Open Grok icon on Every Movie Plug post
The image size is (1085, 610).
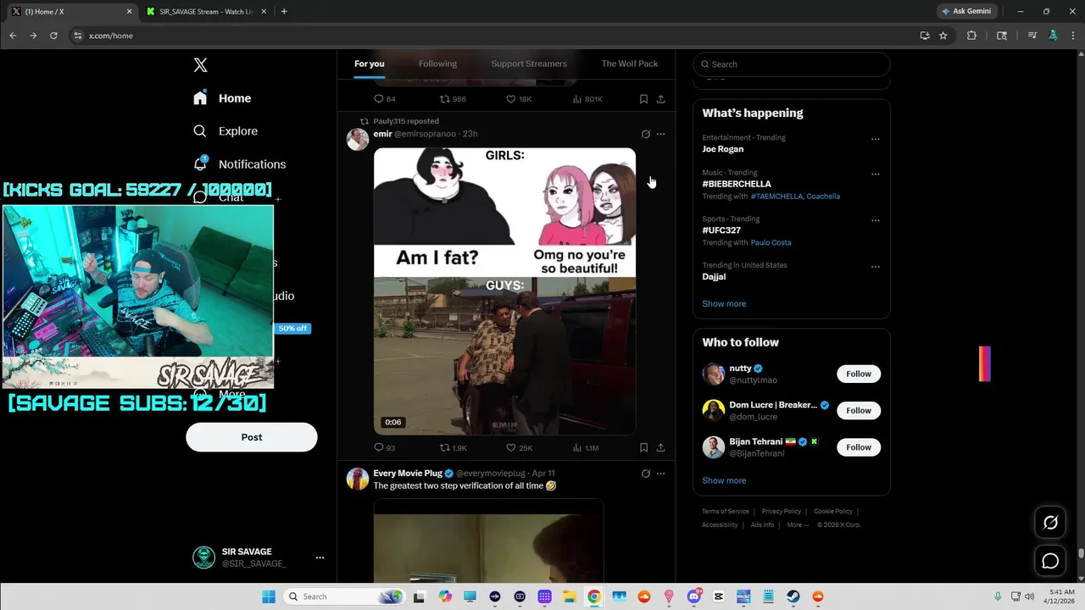(645, 474)
